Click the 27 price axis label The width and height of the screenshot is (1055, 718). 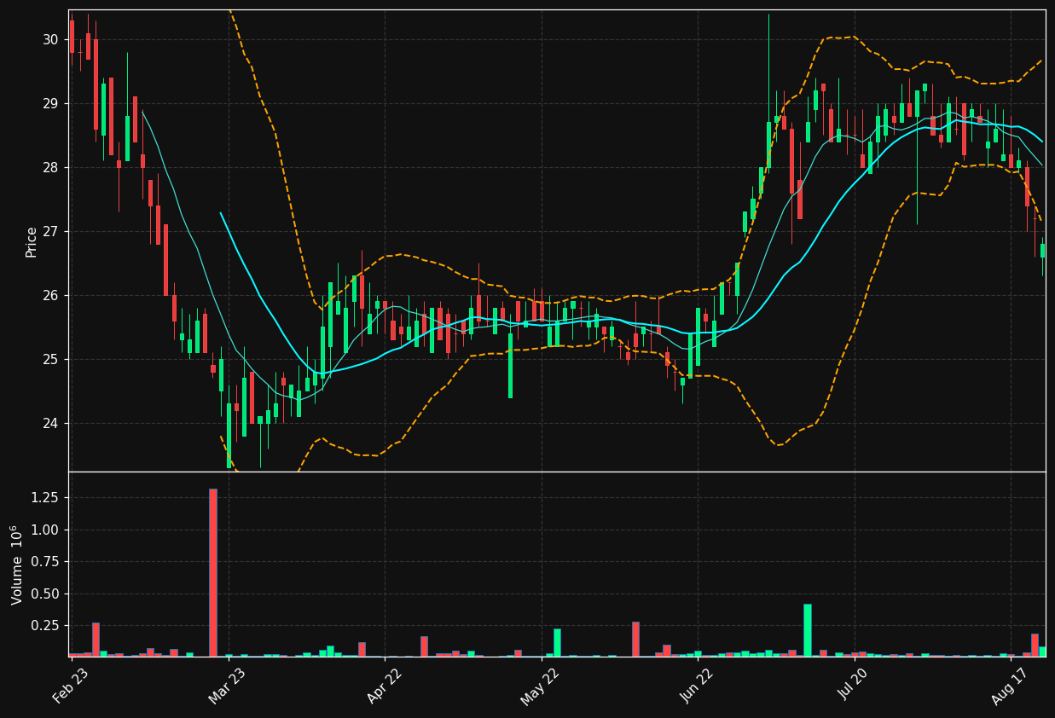[x=50, y=232]
